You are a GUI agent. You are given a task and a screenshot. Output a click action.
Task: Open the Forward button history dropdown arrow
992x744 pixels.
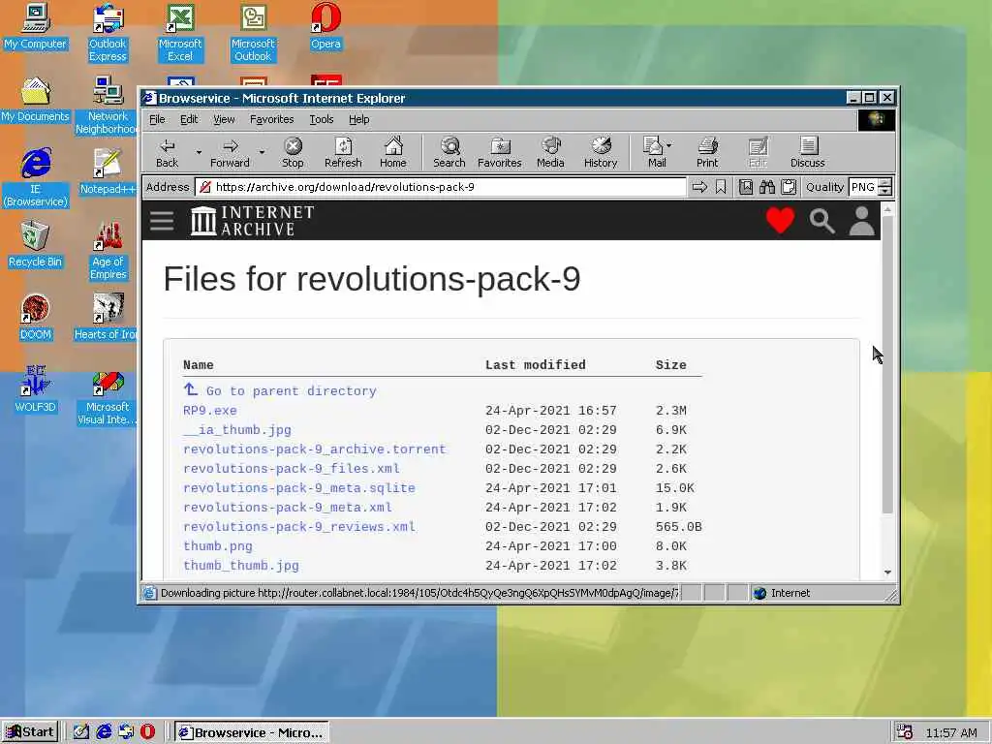(262, 152)
